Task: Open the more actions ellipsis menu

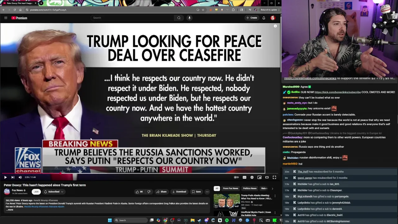Action: (207, 192)
